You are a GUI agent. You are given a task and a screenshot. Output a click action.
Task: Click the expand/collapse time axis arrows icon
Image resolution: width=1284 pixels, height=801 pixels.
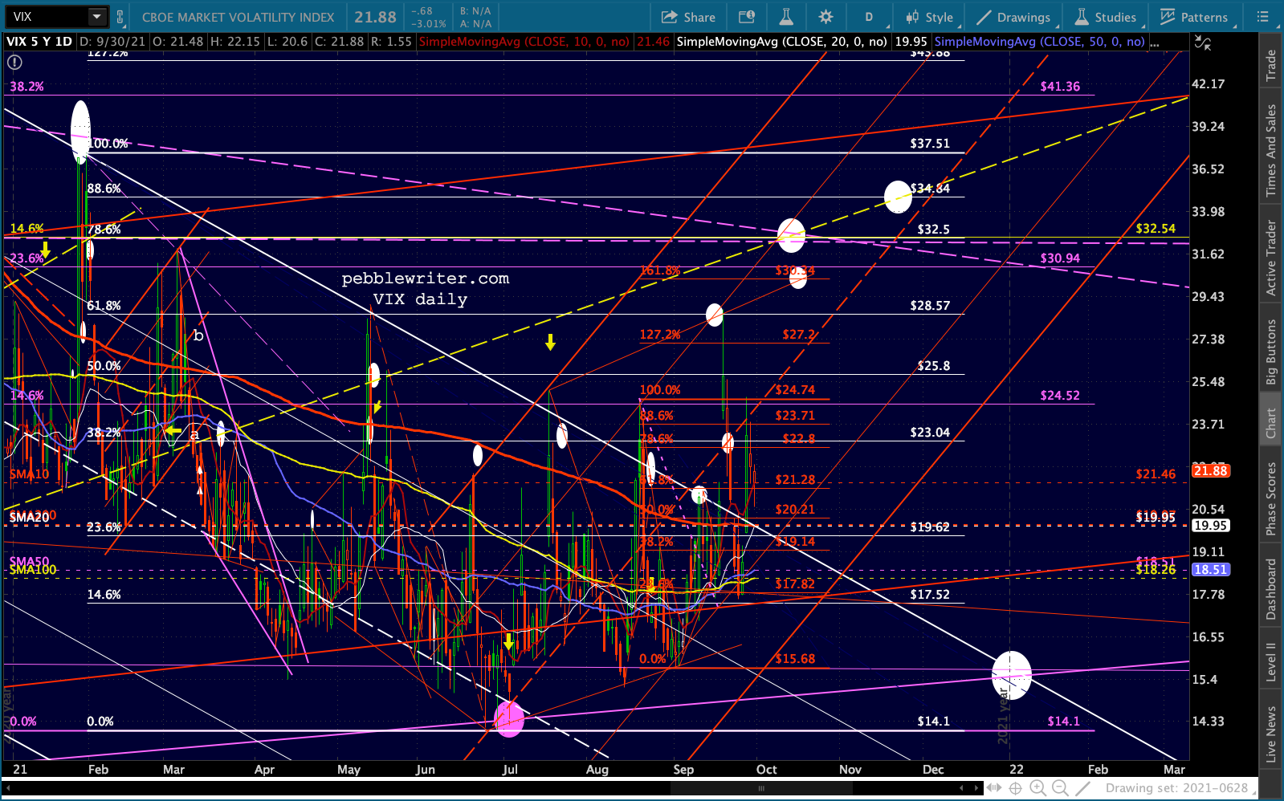994,788
